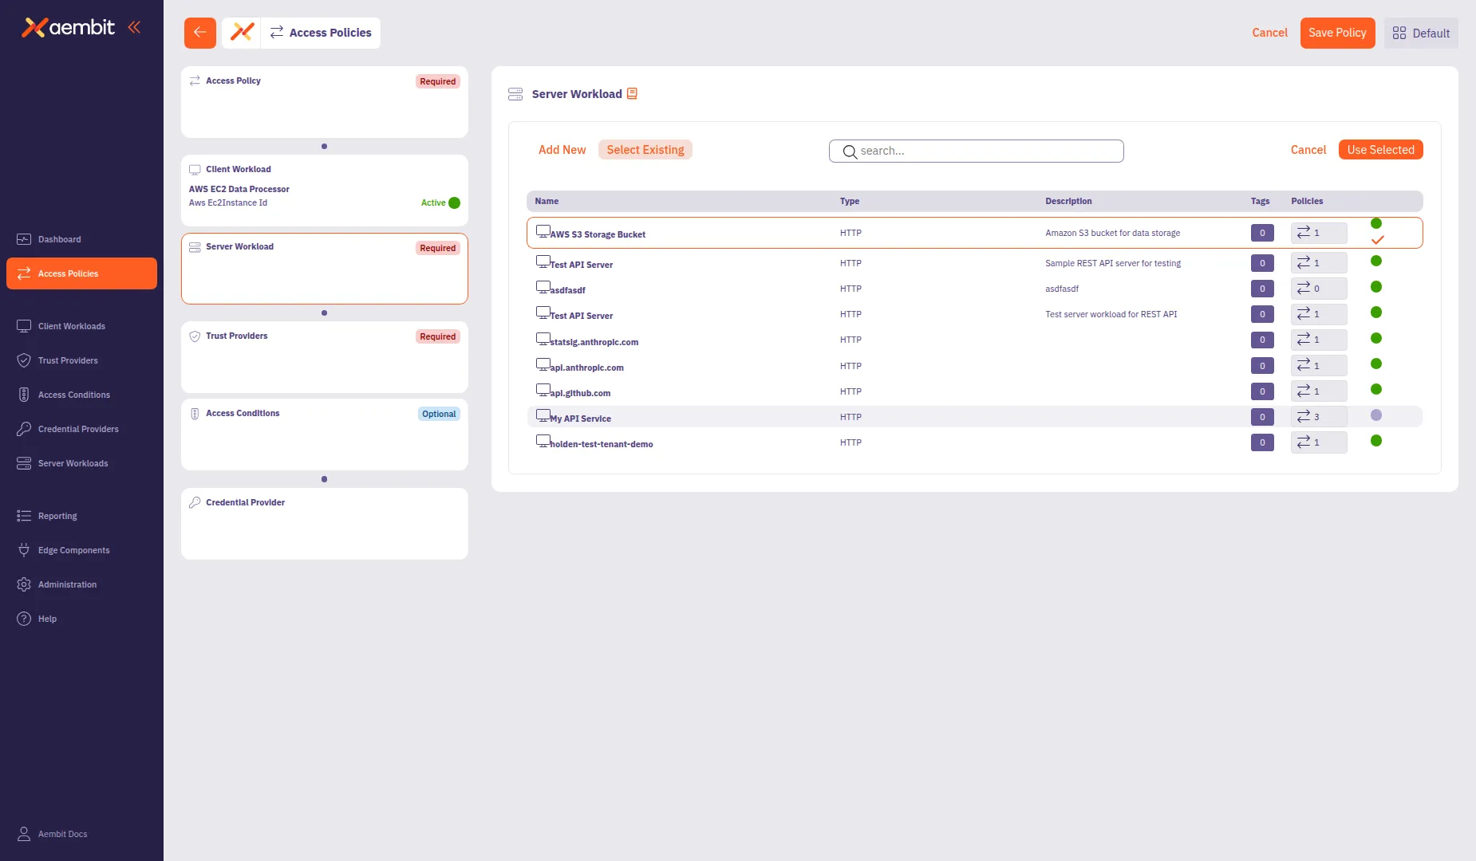Screen dimensions: 1476x861
Task: Open Trust Providers from the sidebar
Action: 66,360
